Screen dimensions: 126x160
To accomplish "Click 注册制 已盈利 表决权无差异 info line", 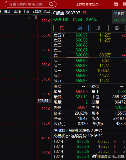I will point(78,130).
